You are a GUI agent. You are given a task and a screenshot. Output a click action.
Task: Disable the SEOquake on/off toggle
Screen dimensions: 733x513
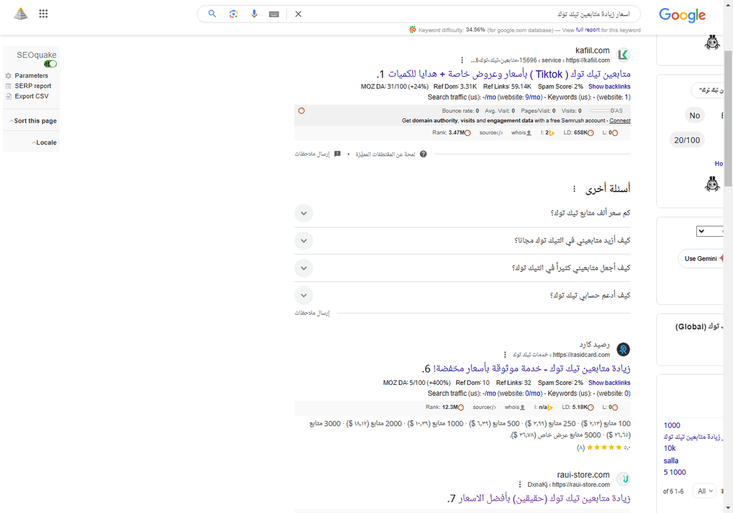coord(50,63)
